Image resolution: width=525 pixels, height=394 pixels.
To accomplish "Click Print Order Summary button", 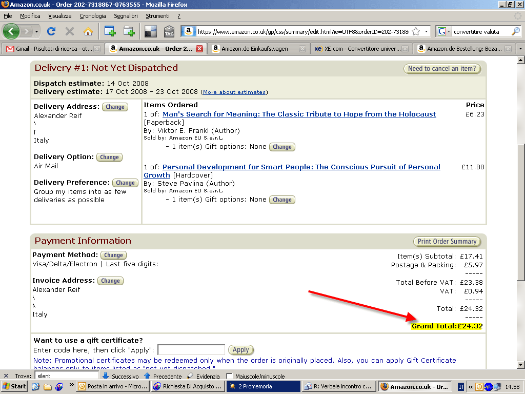I will tap(447, 241).
